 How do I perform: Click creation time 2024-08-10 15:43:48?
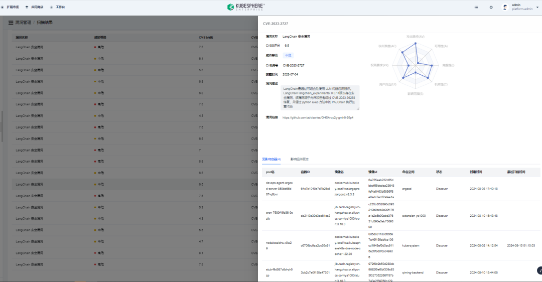[x=484, y=216]
